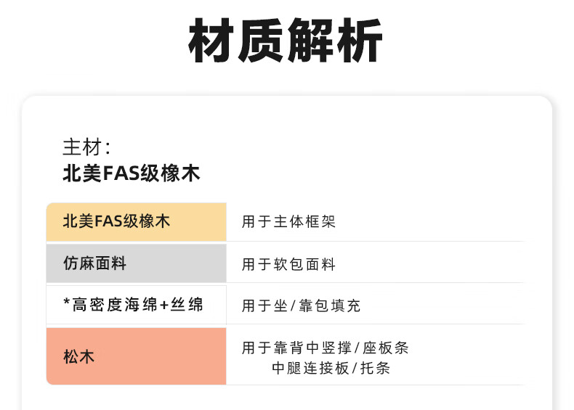Screen dimensions: 574x410
Task: Click the asterisk before 高密度海绵
Action: click(x=66, y=302)
